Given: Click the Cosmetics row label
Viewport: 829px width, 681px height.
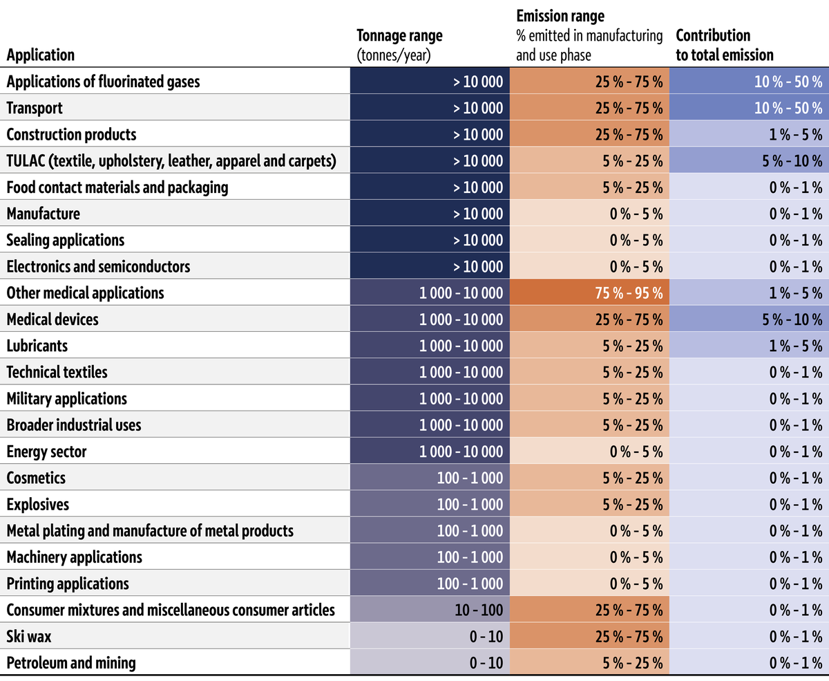Looking at the screenshot, I should pyautogui.click(x=36, y=478).
